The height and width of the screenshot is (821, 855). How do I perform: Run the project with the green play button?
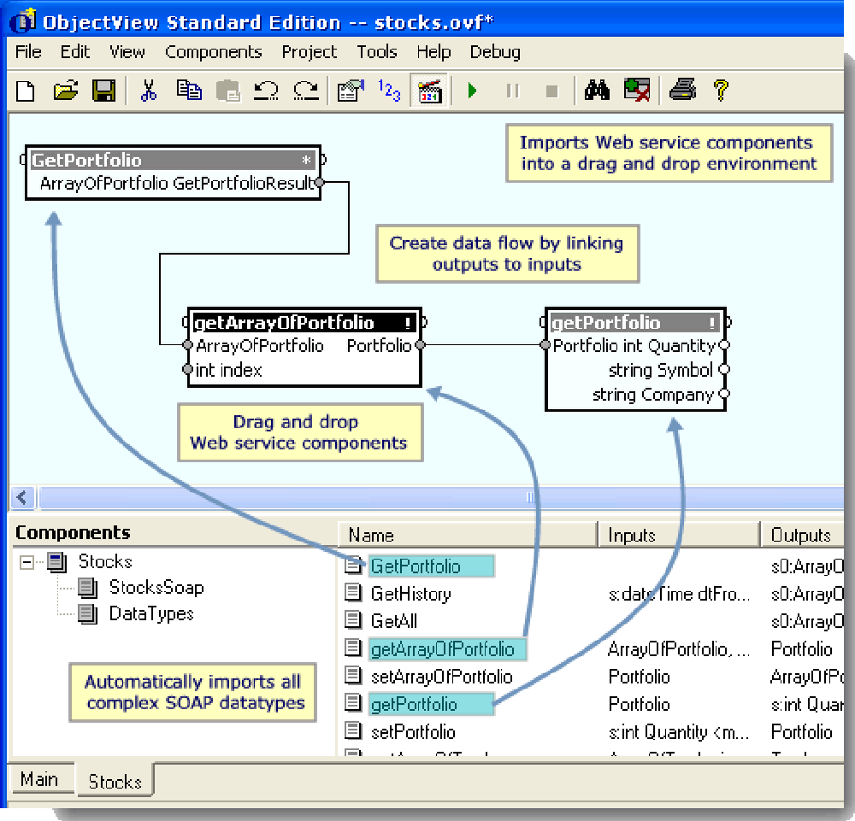point(472,91)
